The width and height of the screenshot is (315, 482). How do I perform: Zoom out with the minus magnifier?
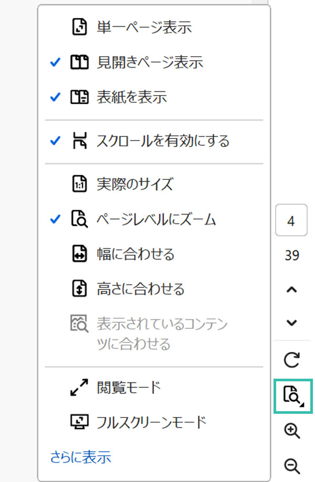(292, 466)
